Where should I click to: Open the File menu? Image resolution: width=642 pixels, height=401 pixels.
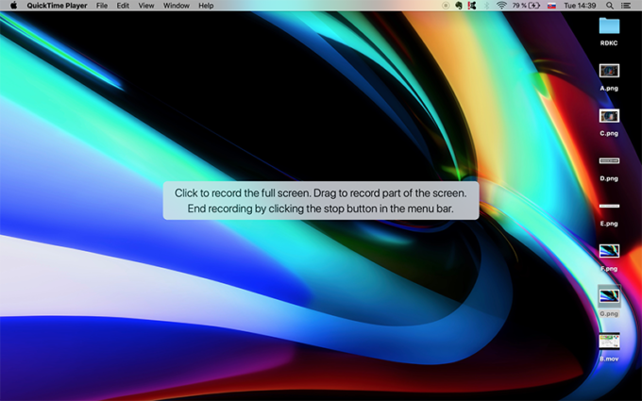(x=101, y=6)
